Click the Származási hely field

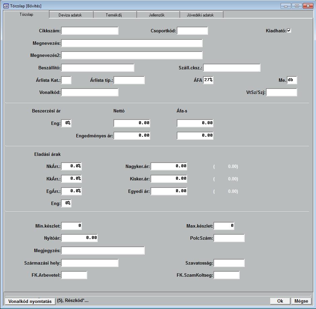point(90,263)
